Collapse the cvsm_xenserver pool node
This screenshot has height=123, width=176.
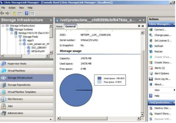[20, 44]
